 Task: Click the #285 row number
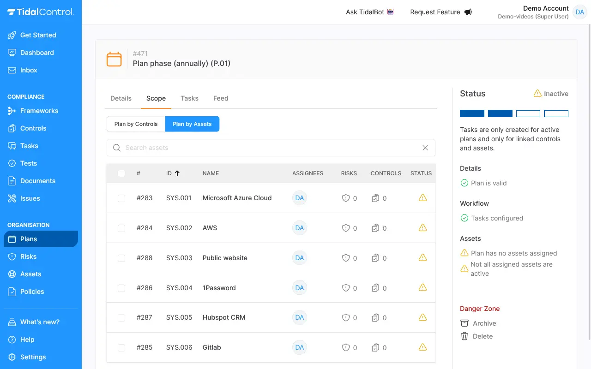coord(145,347)
